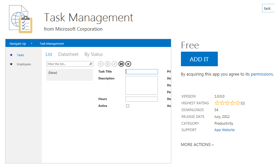275x166 pixels.
Task: Open Employees in the left navigation
Action: point(24,64)
